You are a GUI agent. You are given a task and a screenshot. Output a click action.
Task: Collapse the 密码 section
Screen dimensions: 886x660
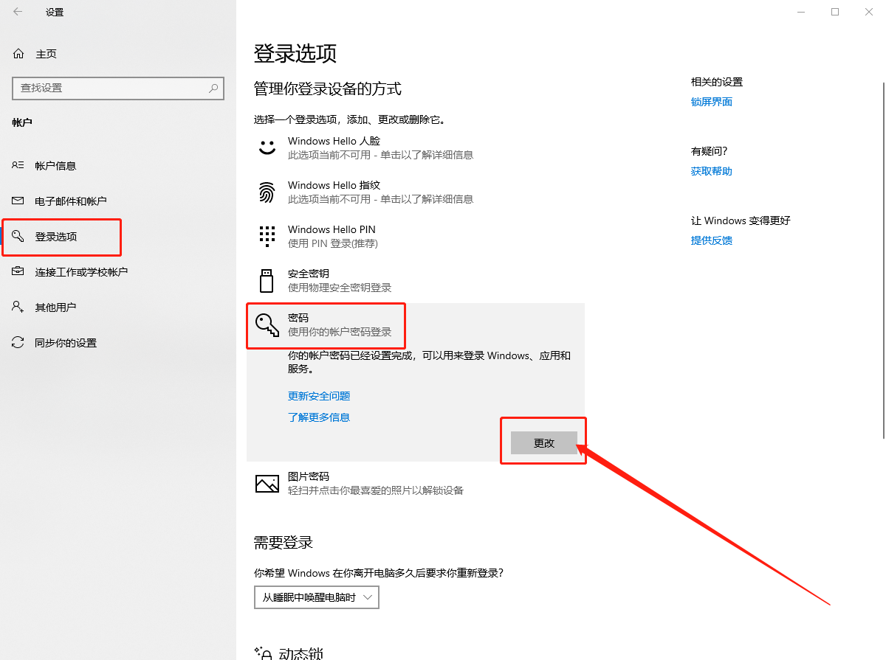click(332, 324)
